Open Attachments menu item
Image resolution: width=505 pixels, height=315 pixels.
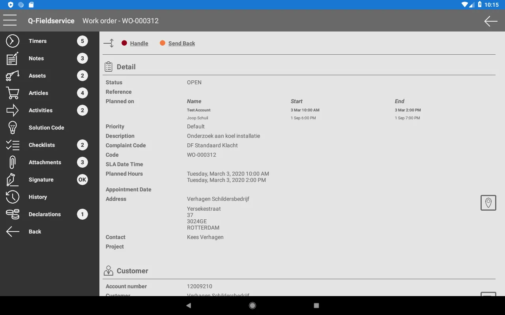tap(50, 162)
